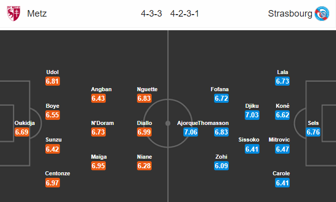Select player name Nguette

[x=147, y=89]
